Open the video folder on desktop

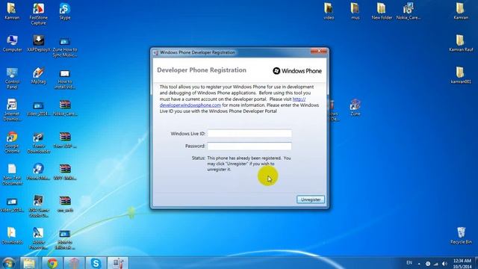pyautogui.click(x=329, y=11)
